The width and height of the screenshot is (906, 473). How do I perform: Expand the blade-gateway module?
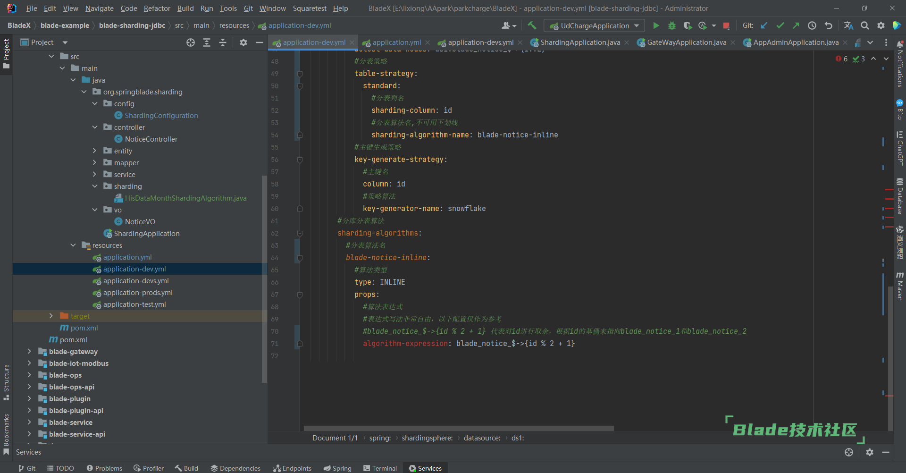point(30,351)
